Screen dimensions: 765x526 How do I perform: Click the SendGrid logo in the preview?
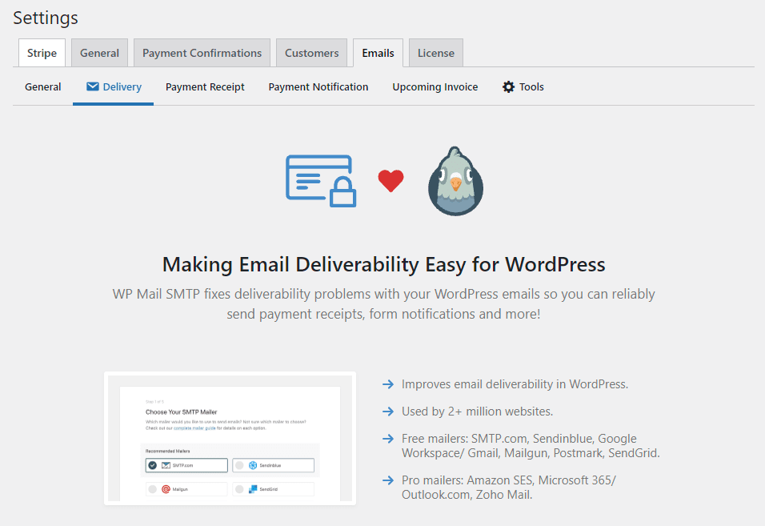pos(253,488)
